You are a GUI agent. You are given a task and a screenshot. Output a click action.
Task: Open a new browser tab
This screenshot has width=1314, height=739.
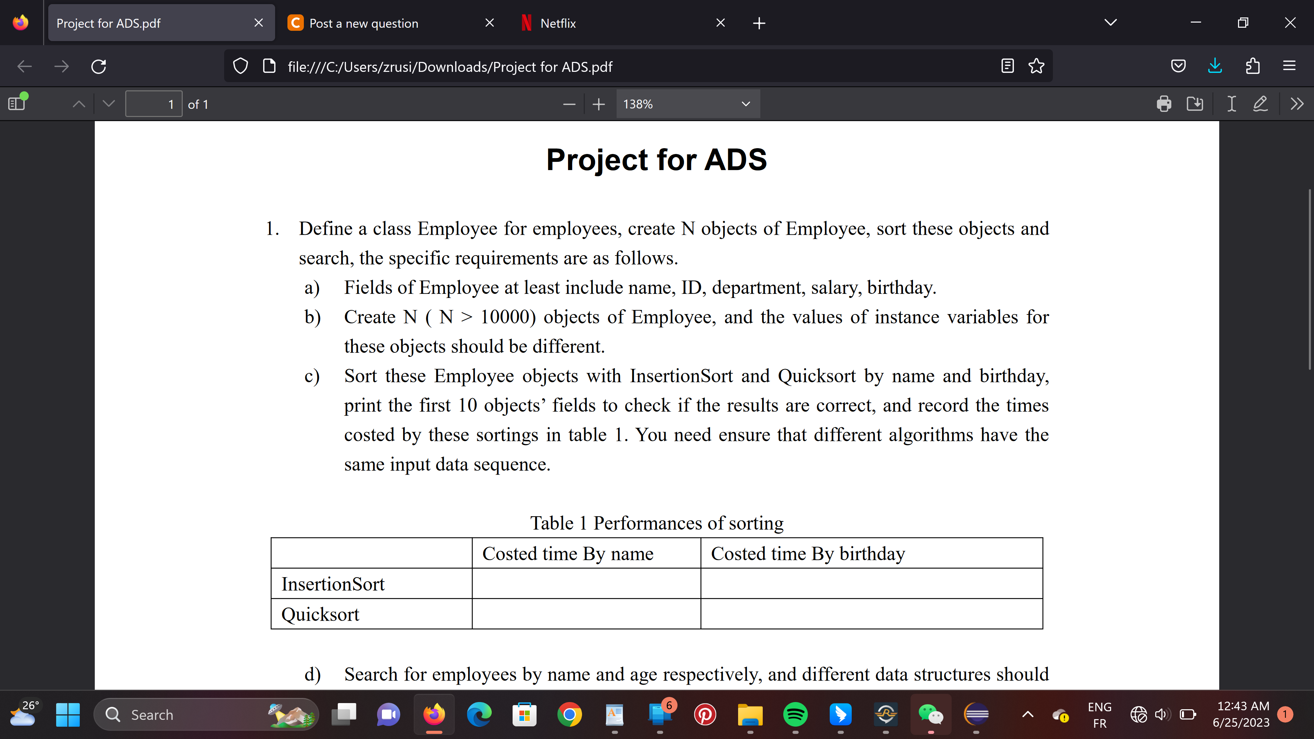click(759, 23)
